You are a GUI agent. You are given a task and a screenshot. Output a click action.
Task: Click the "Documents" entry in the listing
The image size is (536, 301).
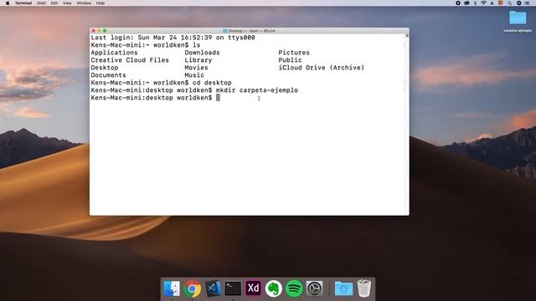click(x=108, y=75)
